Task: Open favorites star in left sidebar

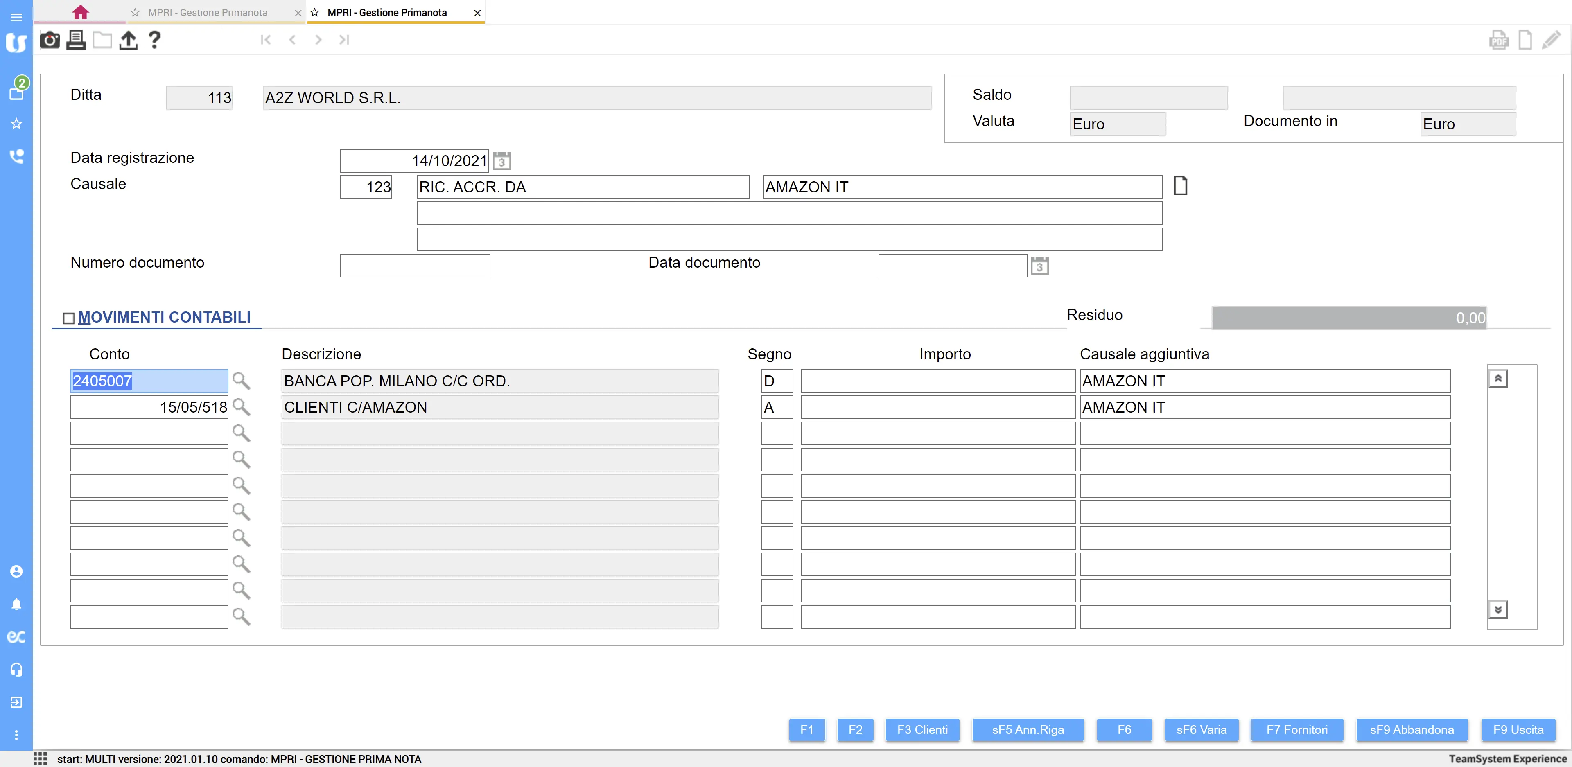Action: coord(16,124)
